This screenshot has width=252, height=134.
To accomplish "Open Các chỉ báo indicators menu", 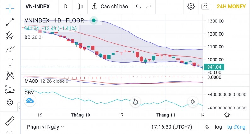I will [110, 6].
